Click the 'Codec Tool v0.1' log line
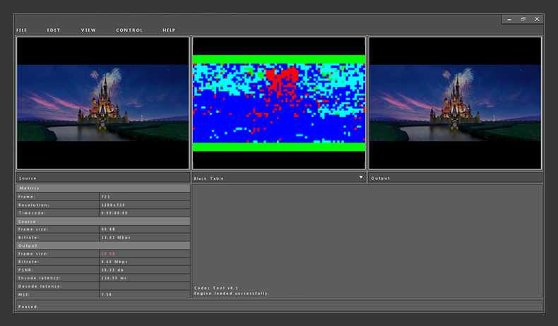Viewport: 558px width, 326px height. point(216,288)
